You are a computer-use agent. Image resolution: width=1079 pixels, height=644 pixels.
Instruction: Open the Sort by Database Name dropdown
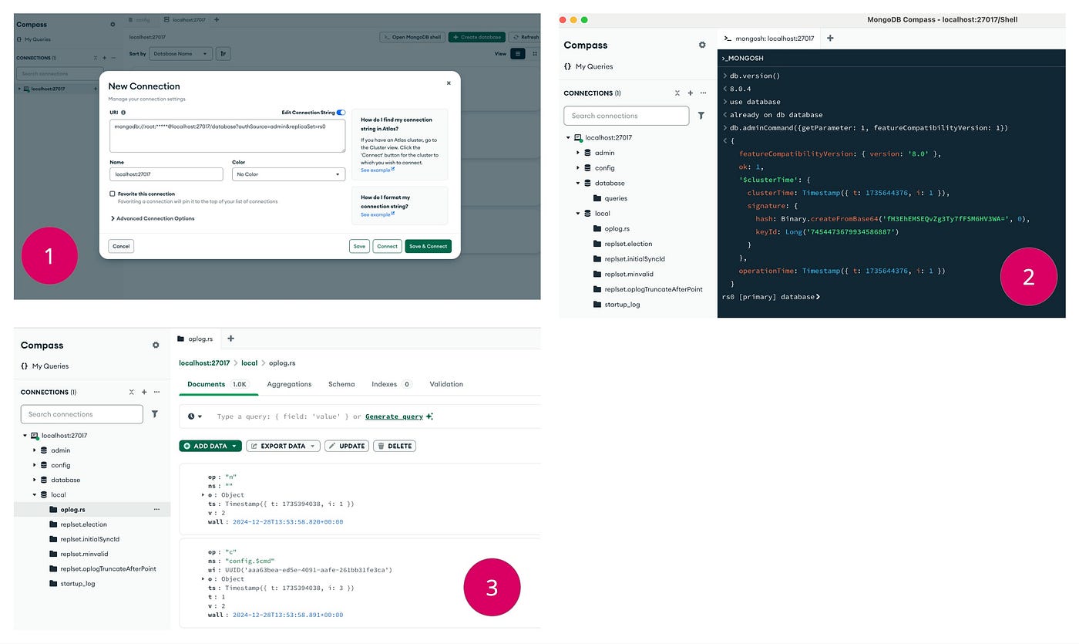pyautogui.click(x=181, y=54)
